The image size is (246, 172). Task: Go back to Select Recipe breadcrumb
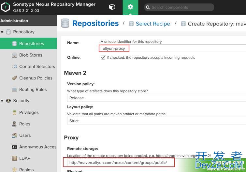(153, 24)
